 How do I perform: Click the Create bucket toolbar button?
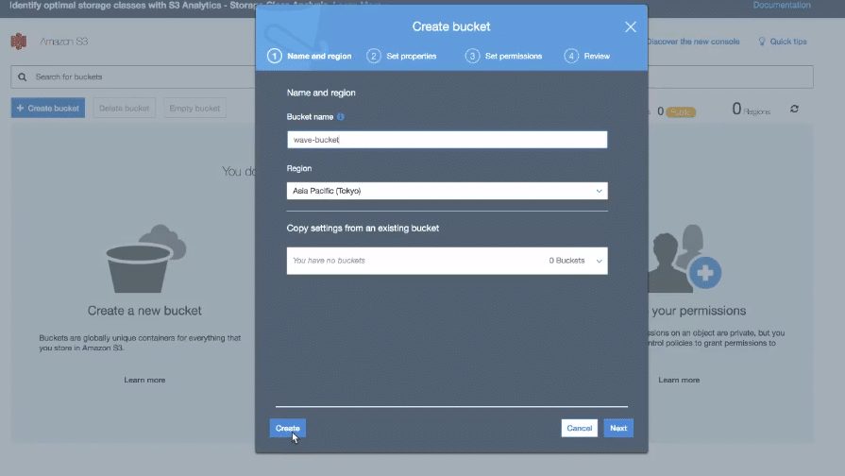[x=48, y=108]
